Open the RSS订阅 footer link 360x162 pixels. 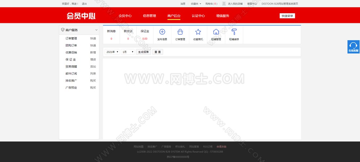208,147
